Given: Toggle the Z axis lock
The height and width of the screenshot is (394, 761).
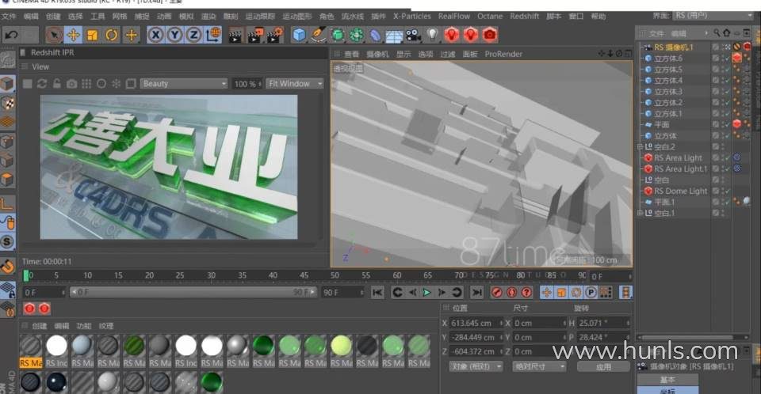Looking at the screenshot, I should tap(193, 35).
